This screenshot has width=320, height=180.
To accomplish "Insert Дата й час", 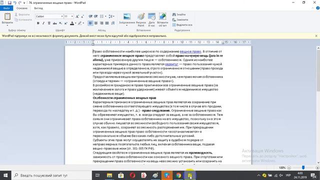I will coord(151,20).
